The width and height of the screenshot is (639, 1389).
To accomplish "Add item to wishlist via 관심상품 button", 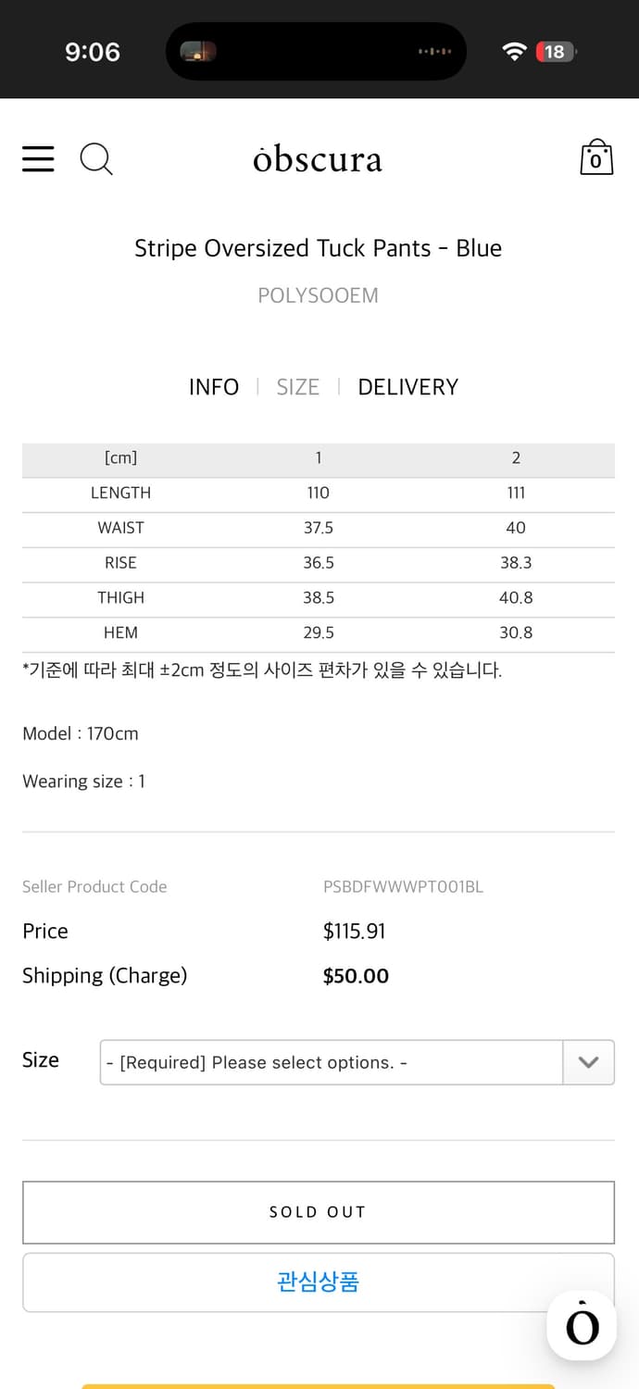I will point(318,1282).
